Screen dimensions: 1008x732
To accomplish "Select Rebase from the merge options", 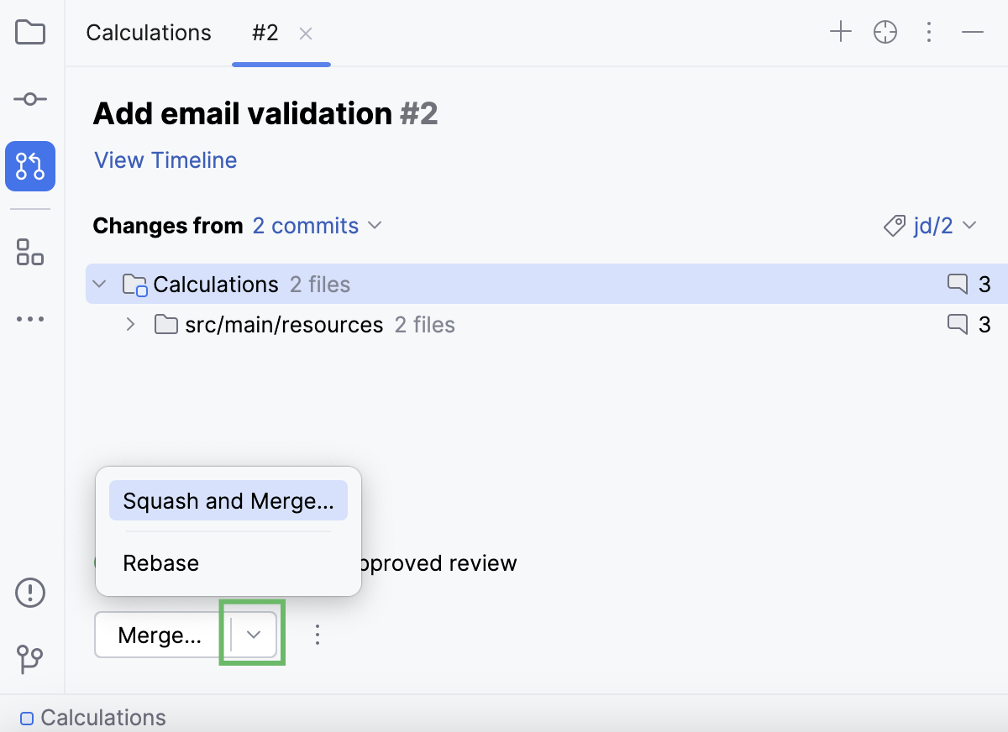I will coord(160,563).
